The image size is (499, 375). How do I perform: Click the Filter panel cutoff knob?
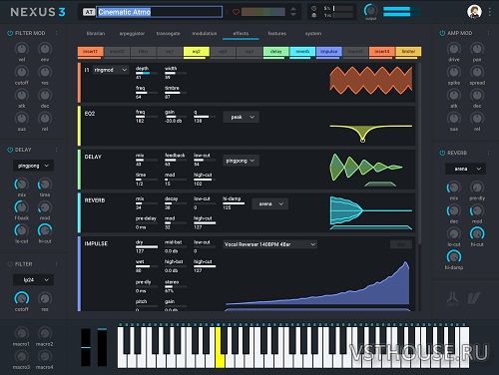(22, 298)
